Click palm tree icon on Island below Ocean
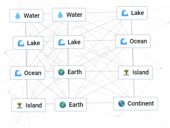170x128 pixels. (x=20, y=105)
